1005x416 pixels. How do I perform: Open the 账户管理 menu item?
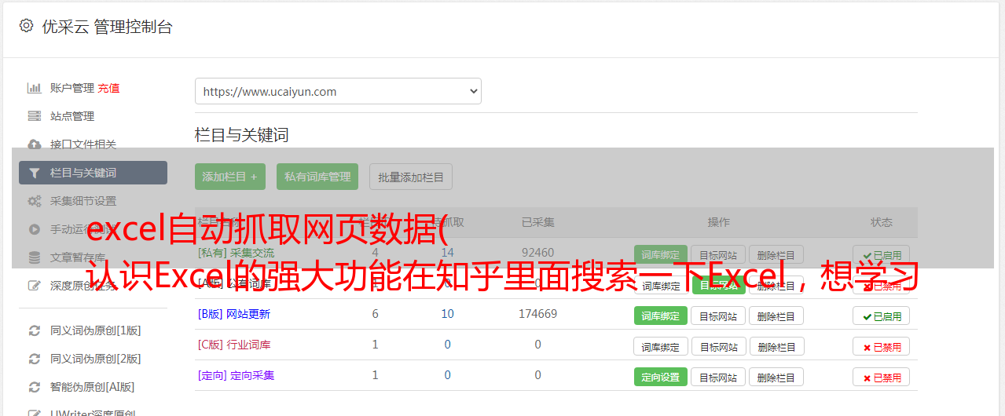(72, 88)
